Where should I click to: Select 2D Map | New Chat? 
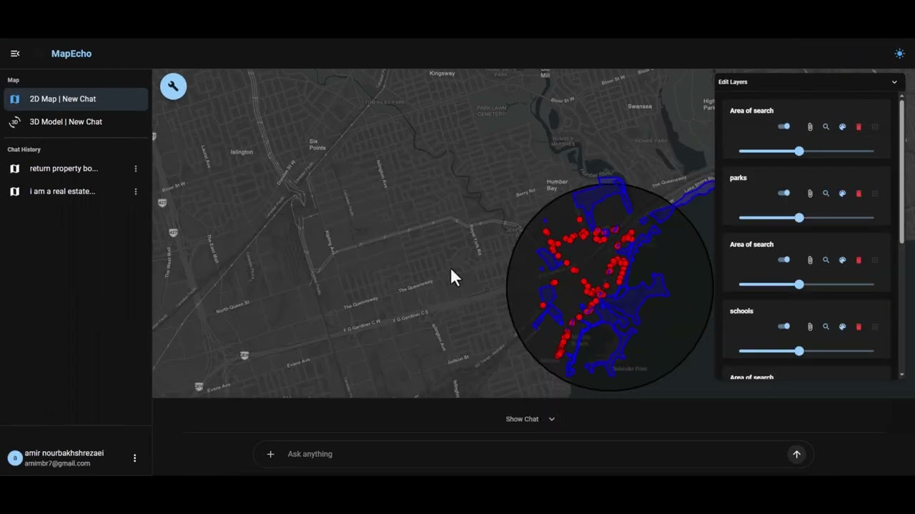[76, 99]
